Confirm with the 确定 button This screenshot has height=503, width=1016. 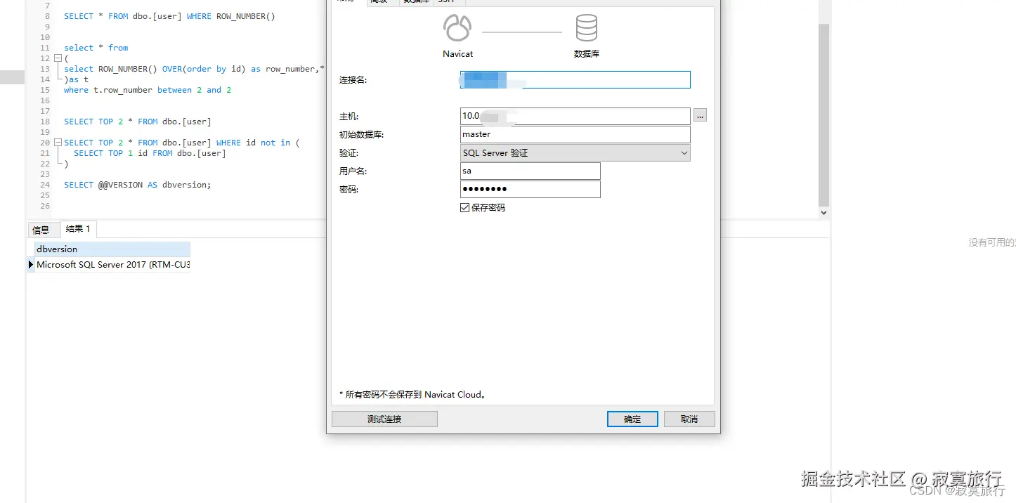point(632,419)
